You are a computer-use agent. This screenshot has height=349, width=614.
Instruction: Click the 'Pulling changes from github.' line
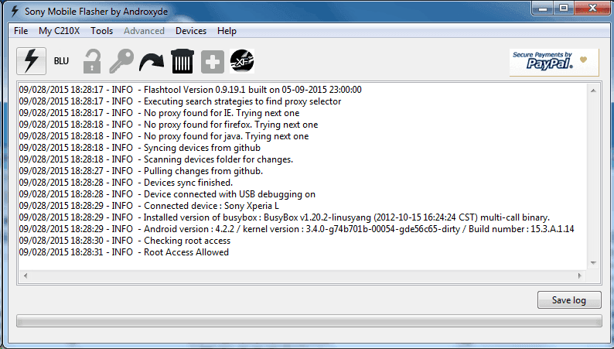pyautogui.click(x=141, y=171)
